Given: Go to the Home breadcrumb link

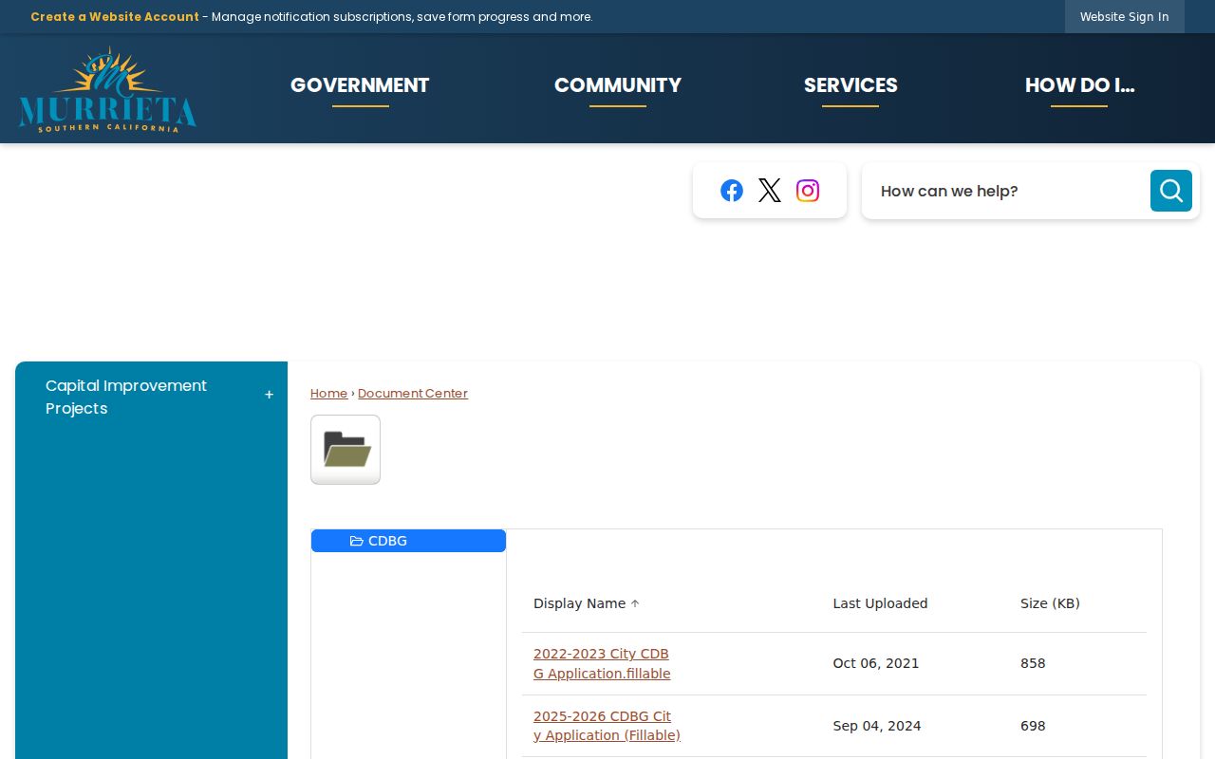Looking at the screenshot, I should tap(328, 394).
